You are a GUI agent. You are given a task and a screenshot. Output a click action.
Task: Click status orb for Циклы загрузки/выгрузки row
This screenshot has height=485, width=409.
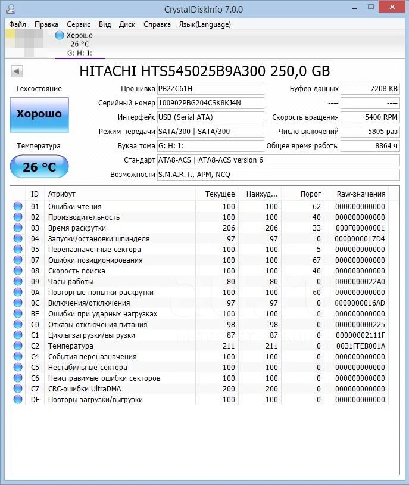(18, 335)
